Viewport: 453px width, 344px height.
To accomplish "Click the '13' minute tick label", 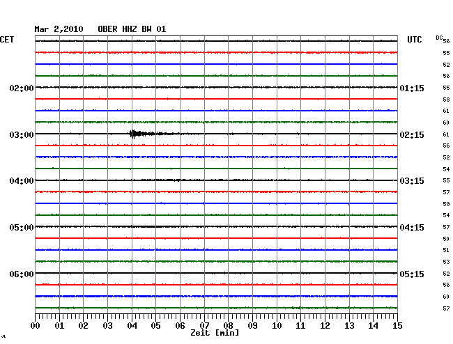I will [x=349, y=326].
